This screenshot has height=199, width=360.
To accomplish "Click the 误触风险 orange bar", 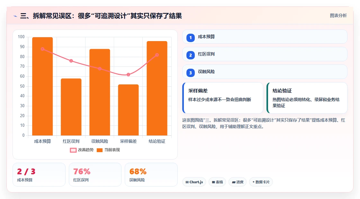I will [x=100, y=92].
